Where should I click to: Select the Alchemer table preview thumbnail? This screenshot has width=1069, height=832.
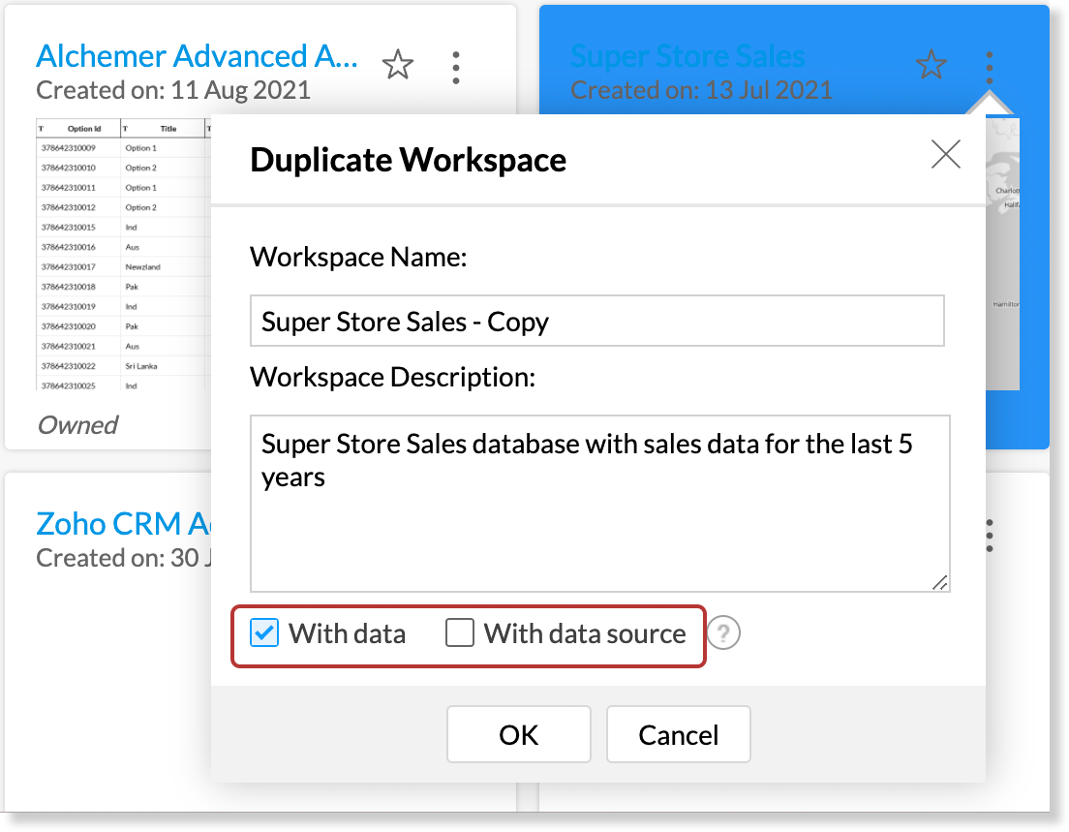pos(123,254)
